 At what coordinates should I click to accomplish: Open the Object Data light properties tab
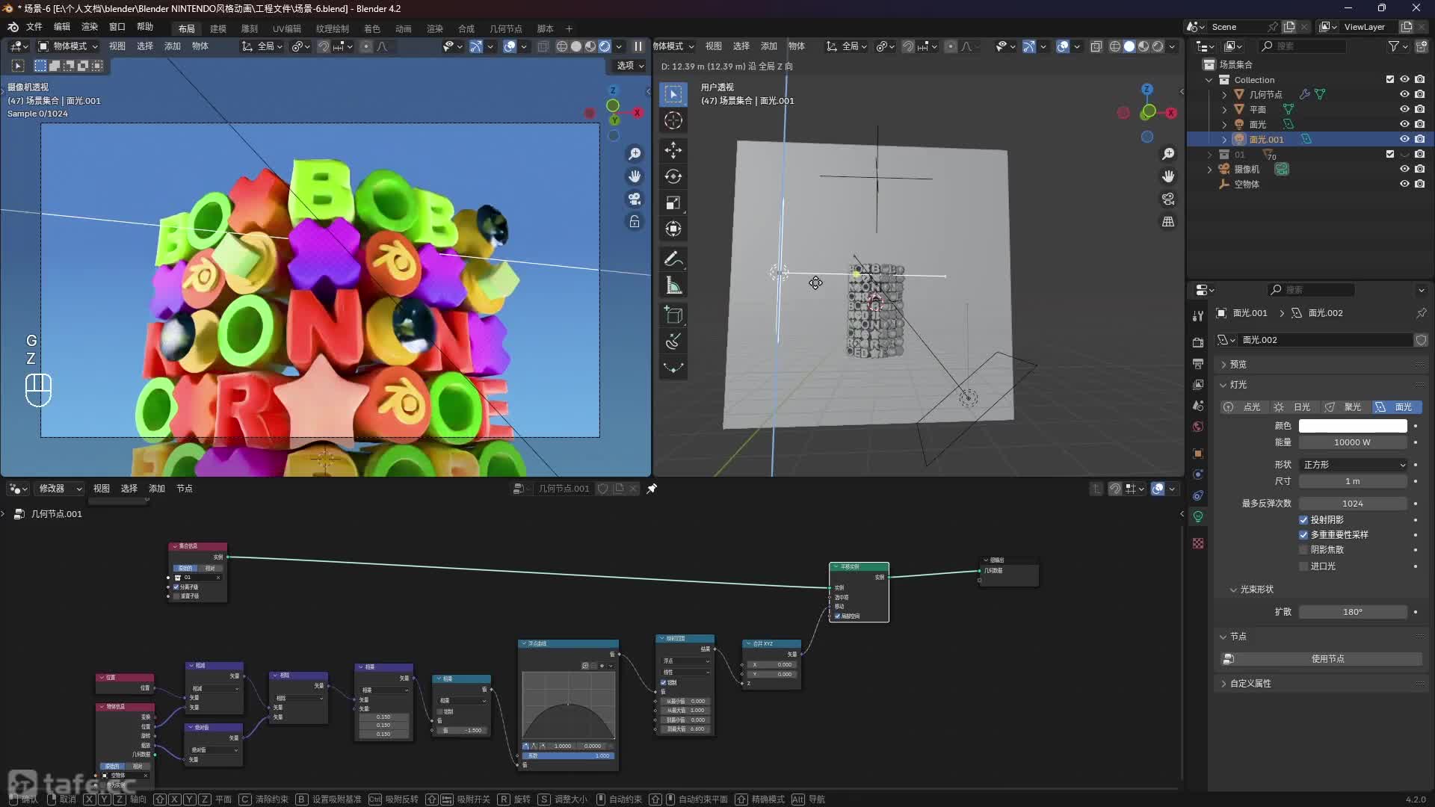click(x=1198, y=516)
